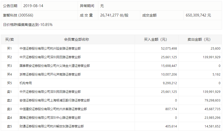Select the 买5 row label
This screenshot has width=223, height=132.
(x=9, y=83)
